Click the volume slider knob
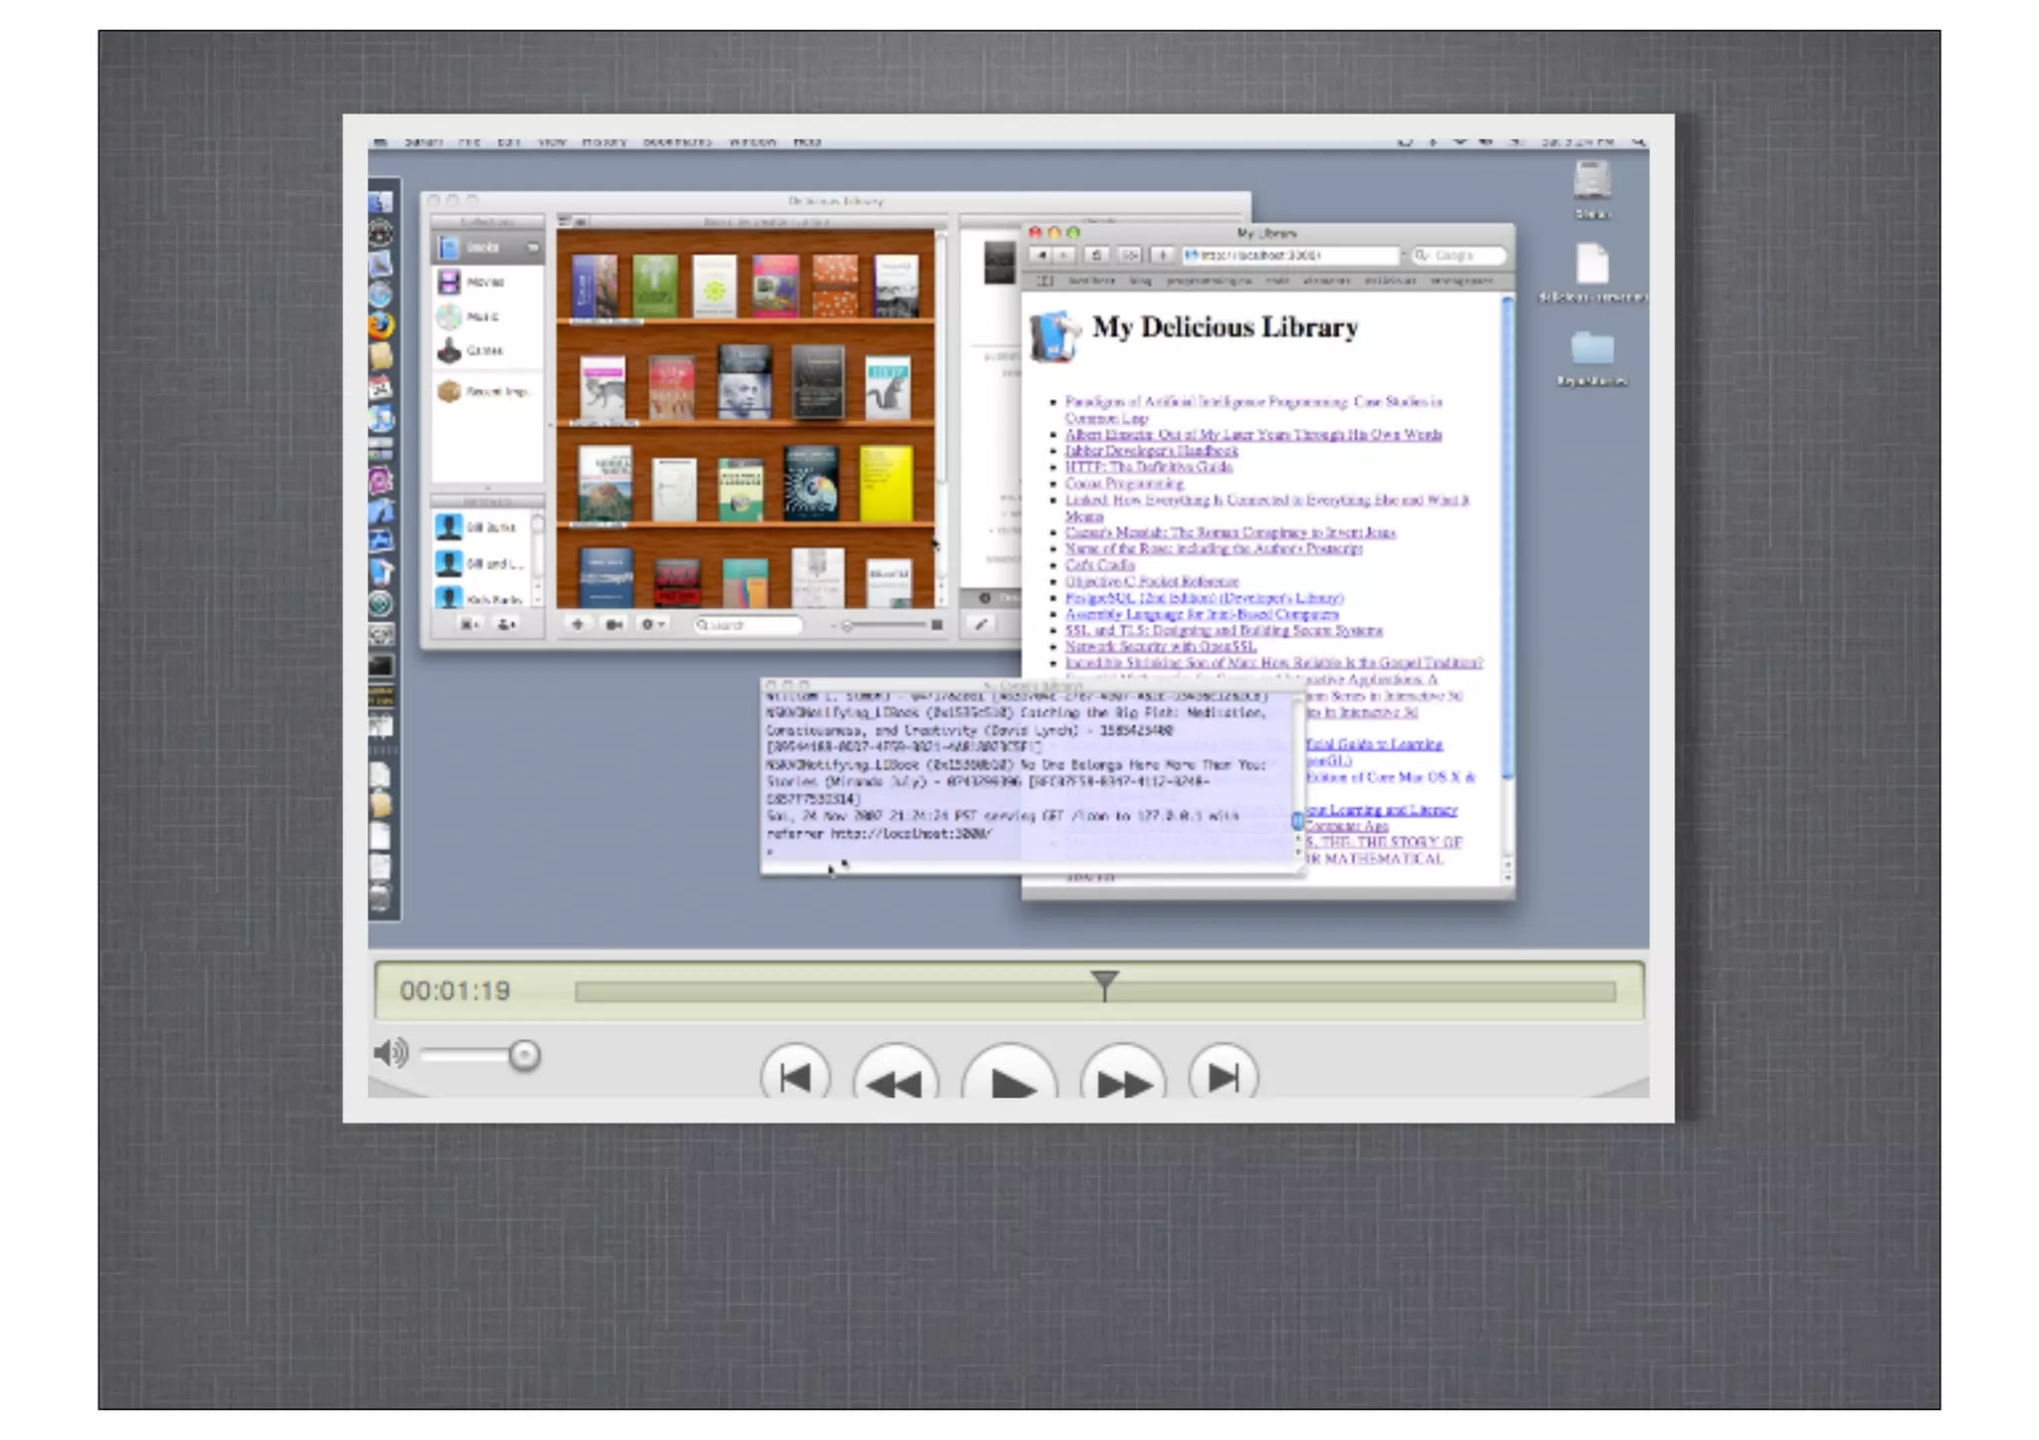Viewport: 2039px width, 1440px height. click(524, 1055)
